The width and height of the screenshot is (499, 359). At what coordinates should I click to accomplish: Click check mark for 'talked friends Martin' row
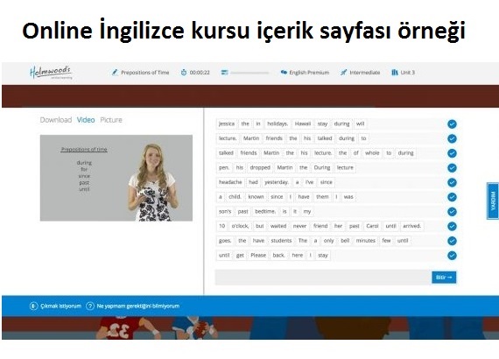[452, 153]
